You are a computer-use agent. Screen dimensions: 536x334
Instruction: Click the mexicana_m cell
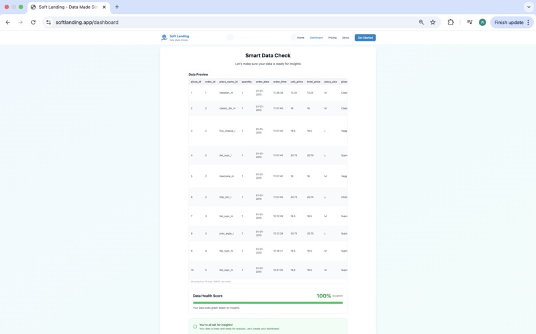(x=227, y=177)
